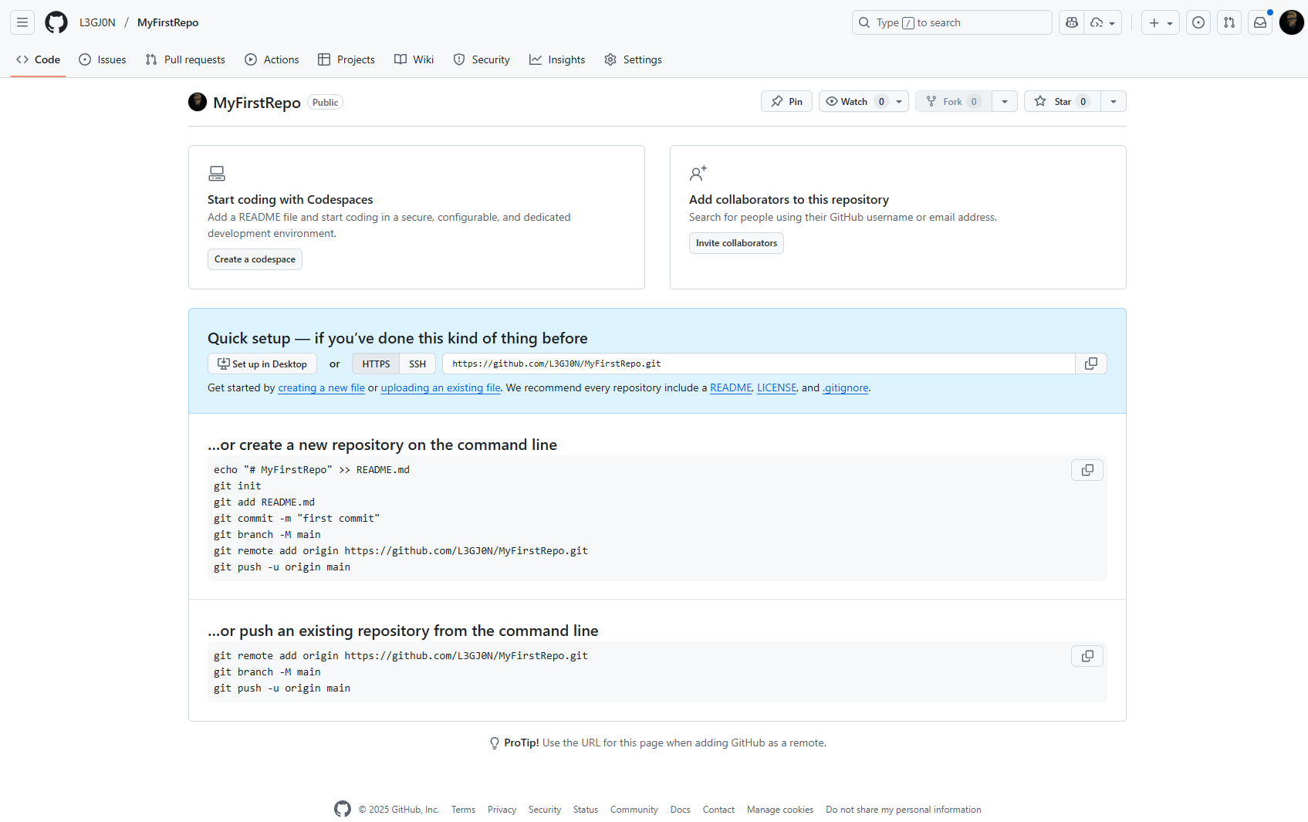
Task: Open the repository Settings tab
Action: [633, 59]
